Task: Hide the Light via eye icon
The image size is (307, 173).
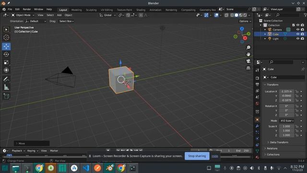Action: pos(298,38)
